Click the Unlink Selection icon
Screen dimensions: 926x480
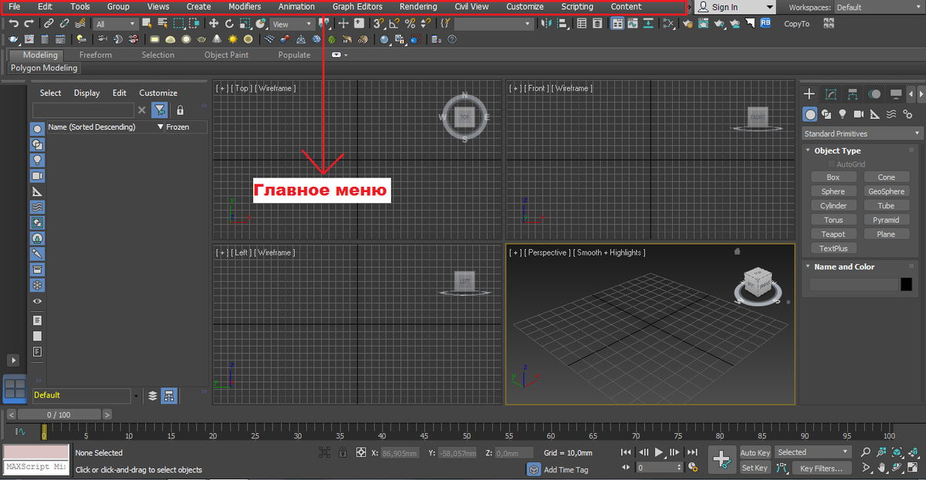(65, 24)
